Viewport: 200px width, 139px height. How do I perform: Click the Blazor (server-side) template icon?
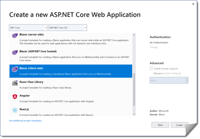point(15,36)
